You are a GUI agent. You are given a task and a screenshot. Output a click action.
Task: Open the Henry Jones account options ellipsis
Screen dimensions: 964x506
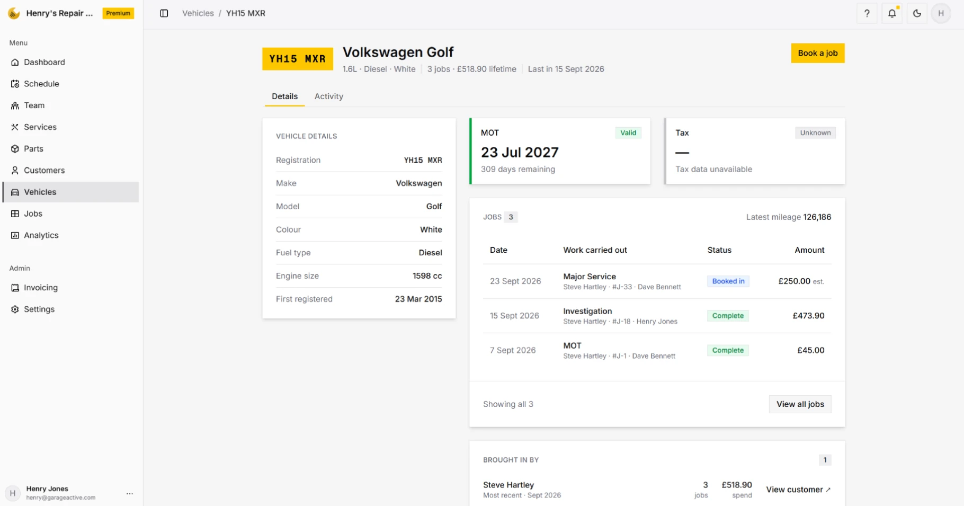(130, 493)
